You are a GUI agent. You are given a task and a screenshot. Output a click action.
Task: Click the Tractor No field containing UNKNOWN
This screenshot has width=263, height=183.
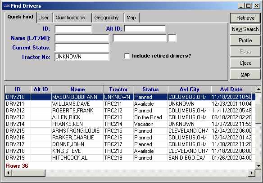(82, 57)
